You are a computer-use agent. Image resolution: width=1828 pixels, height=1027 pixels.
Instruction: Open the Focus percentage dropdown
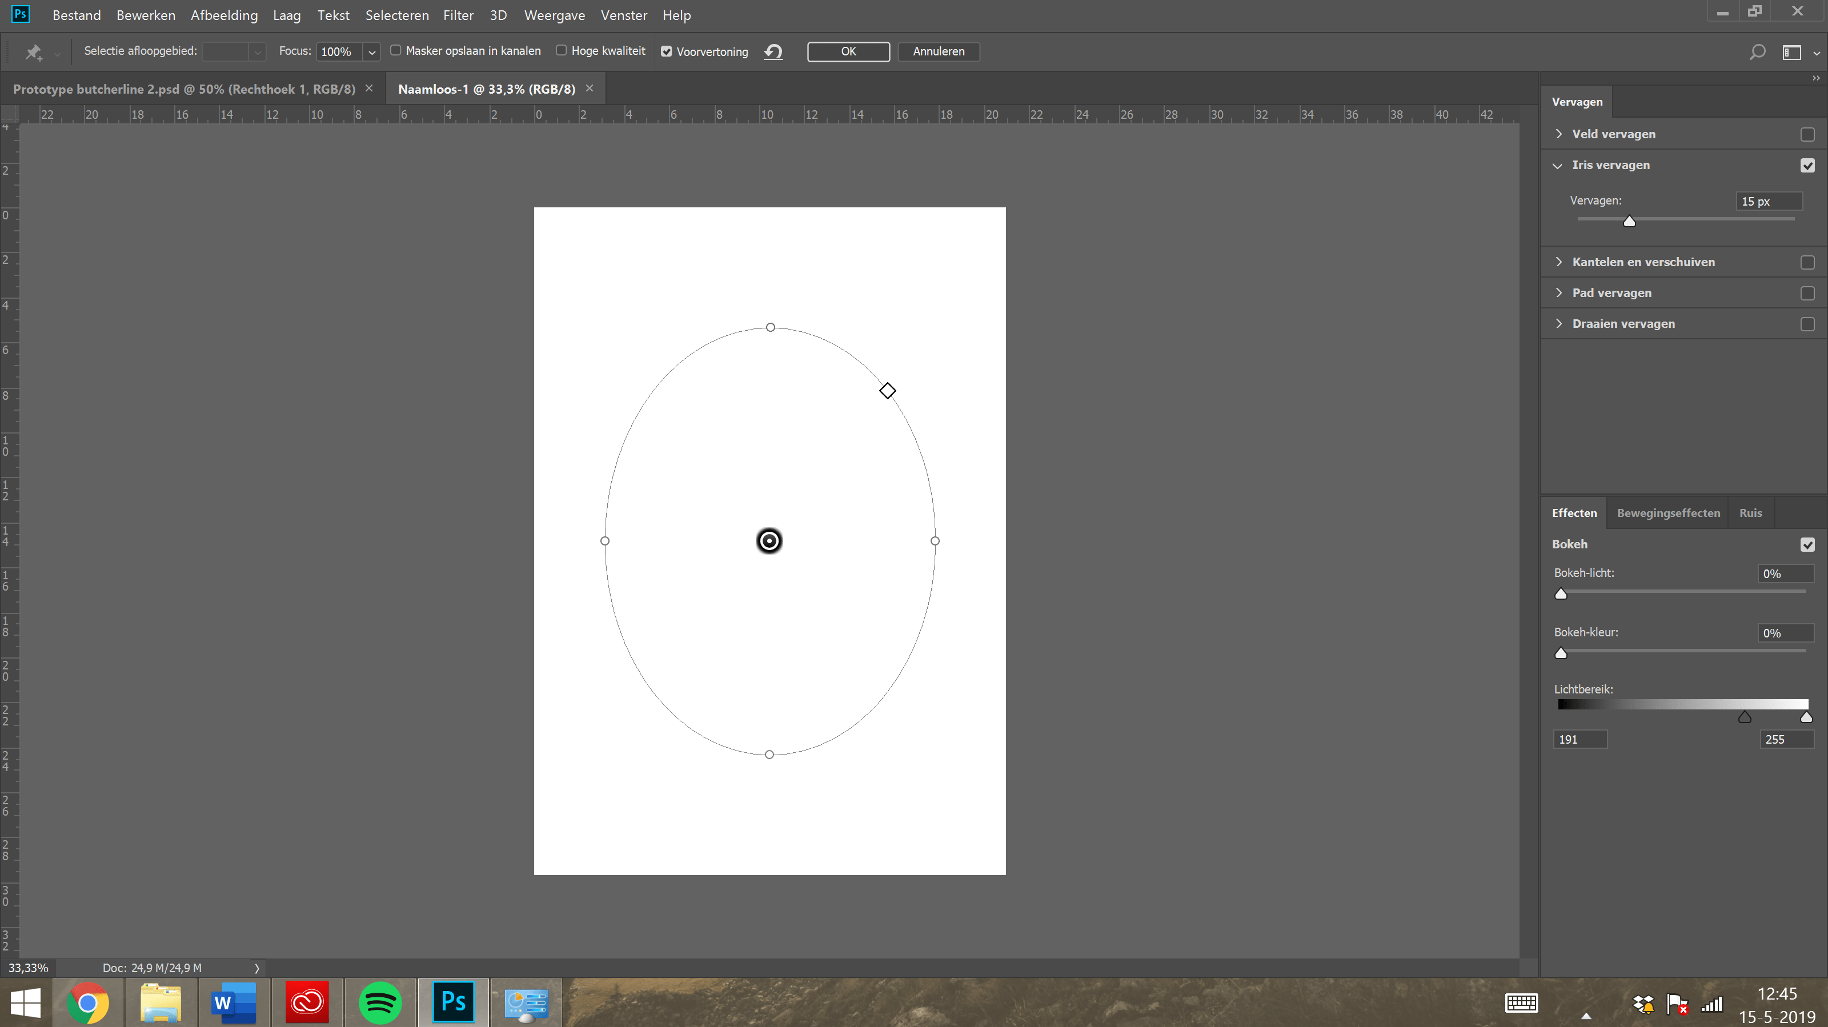coord(371,51)
